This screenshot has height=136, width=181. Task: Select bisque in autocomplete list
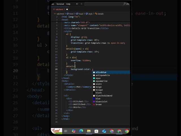[x=111, y=90]
